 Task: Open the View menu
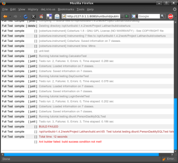pos(22,9)
